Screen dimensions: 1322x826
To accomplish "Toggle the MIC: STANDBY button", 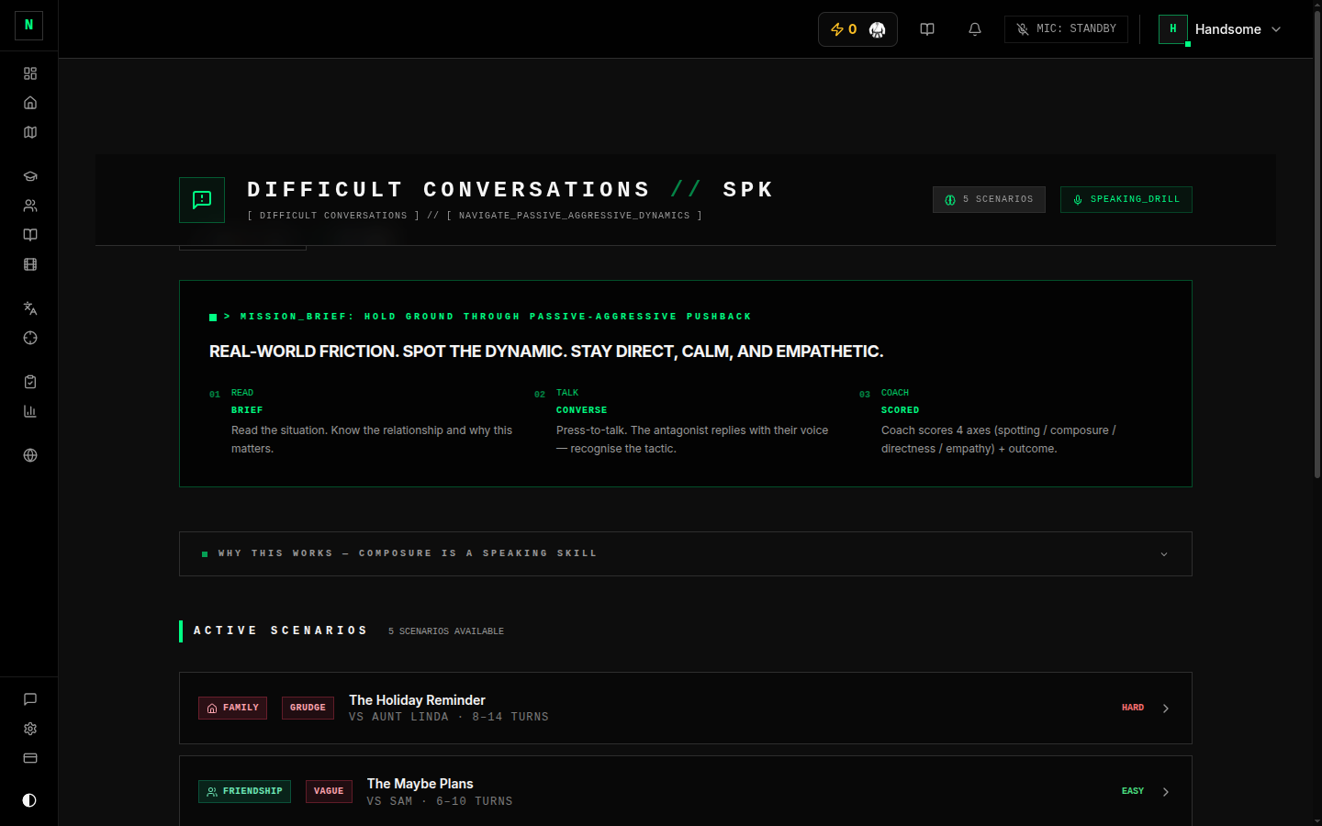I will click(x=1066, y=29).
